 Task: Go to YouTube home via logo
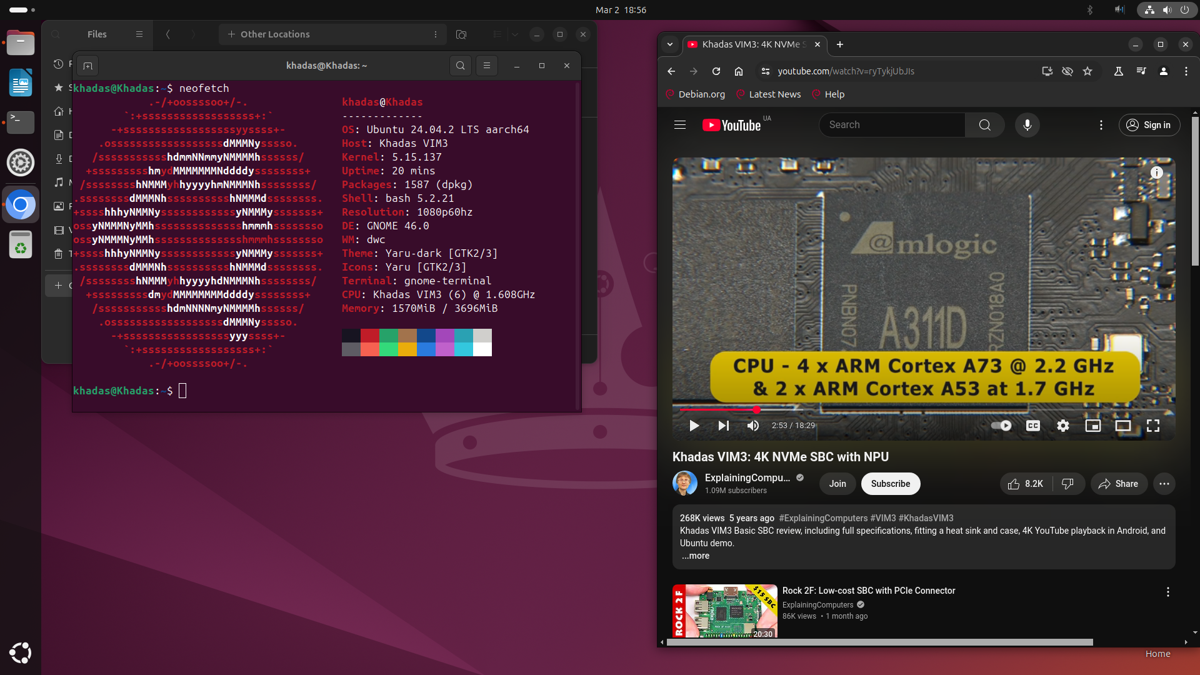pyautogui.click(x=731, y=125)
